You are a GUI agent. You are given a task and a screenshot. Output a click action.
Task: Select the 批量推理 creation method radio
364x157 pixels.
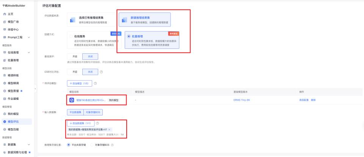[x=129, y=36]
